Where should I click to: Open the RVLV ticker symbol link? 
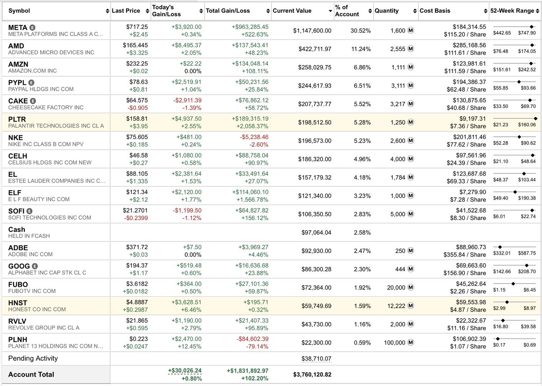18,321
